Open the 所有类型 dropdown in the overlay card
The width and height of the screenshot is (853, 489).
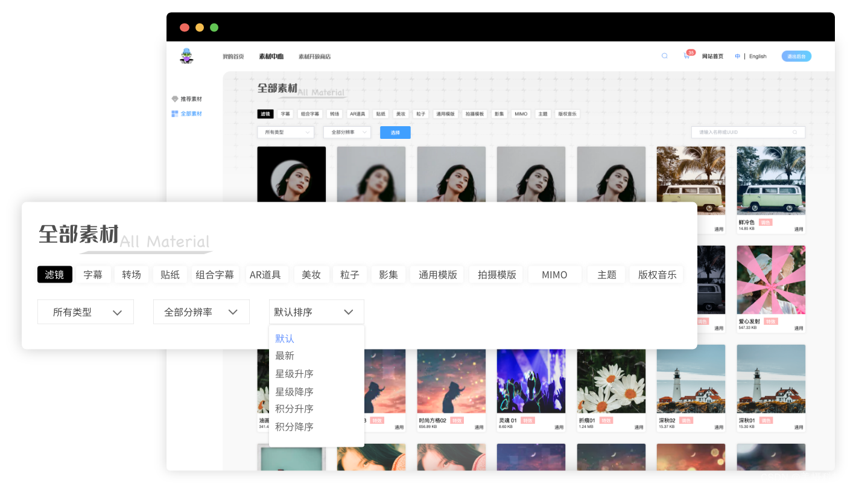(x=86, y=312)
